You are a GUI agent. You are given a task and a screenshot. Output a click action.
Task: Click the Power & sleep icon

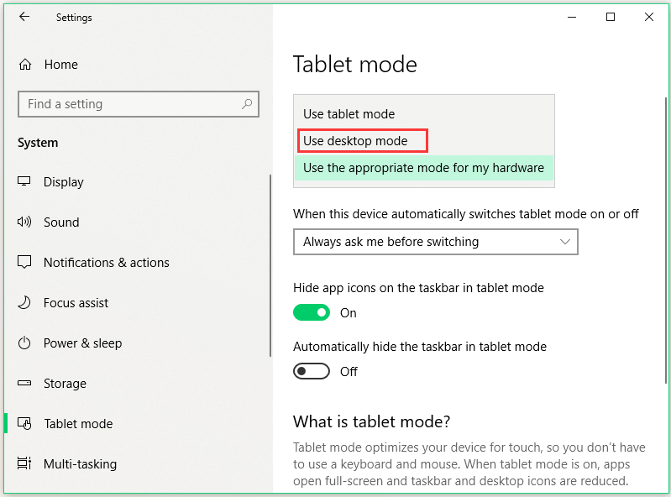tap(24, 343)
